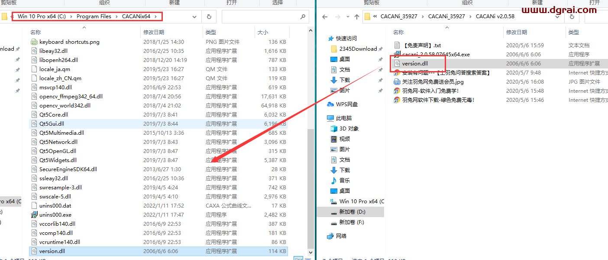
Task: Open pinned 文档 under quick access
Action: (x=340, y=69)
